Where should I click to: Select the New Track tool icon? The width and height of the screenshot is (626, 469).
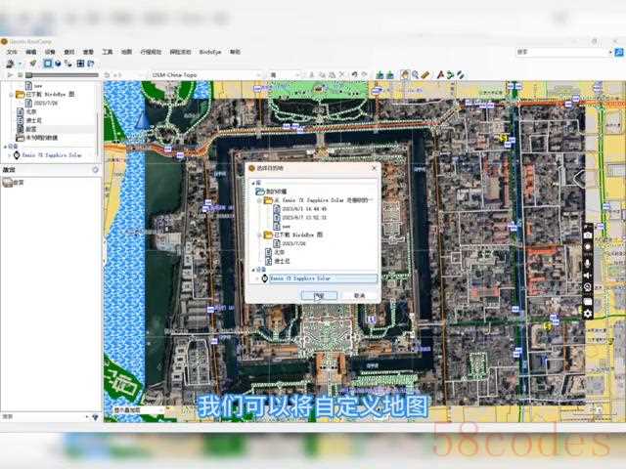click(x=461, y=74)
